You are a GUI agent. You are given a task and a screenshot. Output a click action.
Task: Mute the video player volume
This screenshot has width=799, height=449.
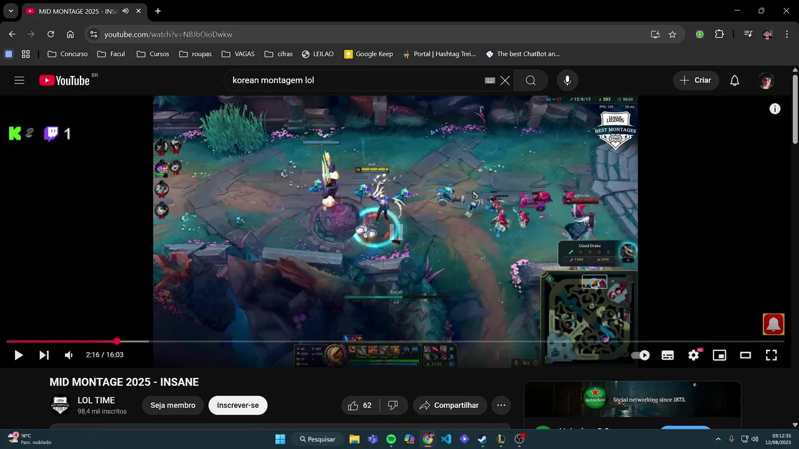pyautogui.click(x=69, y=355)
